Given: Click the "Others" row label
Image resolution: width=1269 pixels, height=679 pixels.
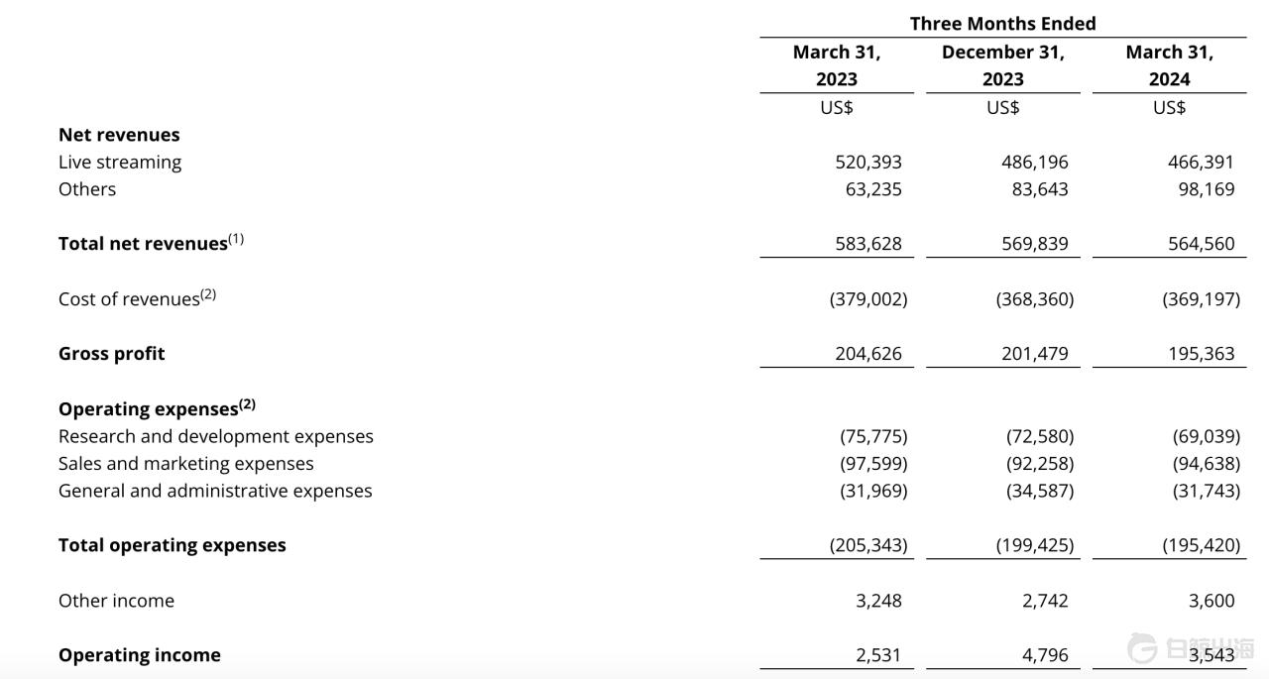Looking at the screenshot, I should coord(87,189).
